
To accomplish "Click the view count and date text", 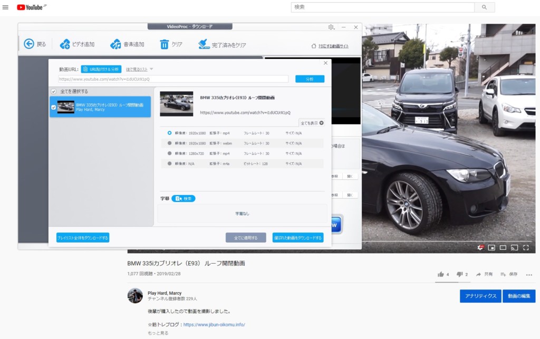I will point(154,274).
